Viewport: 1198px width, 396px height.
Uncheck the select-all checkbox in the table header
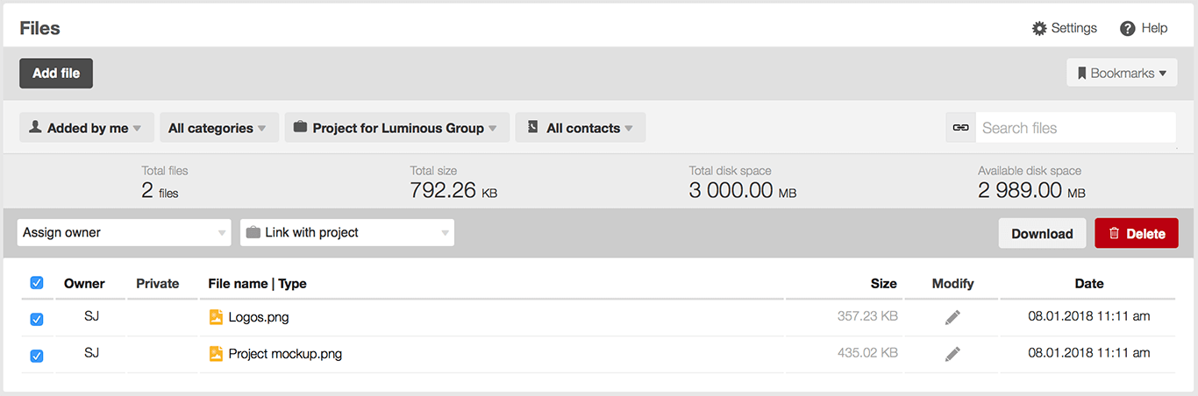(37, 283)
